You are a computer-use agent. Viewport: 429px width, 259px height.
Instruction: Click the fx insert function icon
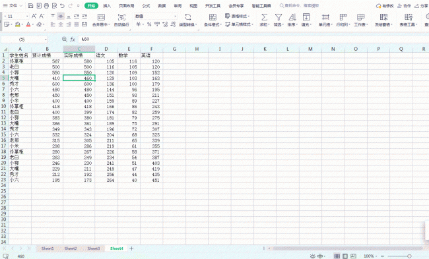(x=73, y=40)
